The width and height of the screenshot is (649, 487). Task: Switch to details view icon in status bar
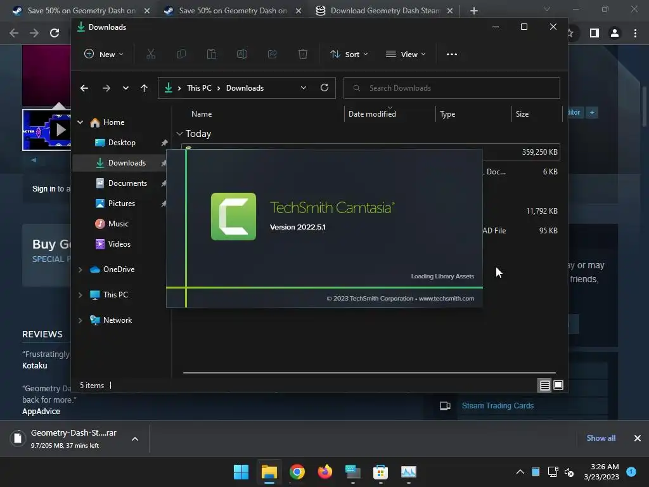point(544,386)
